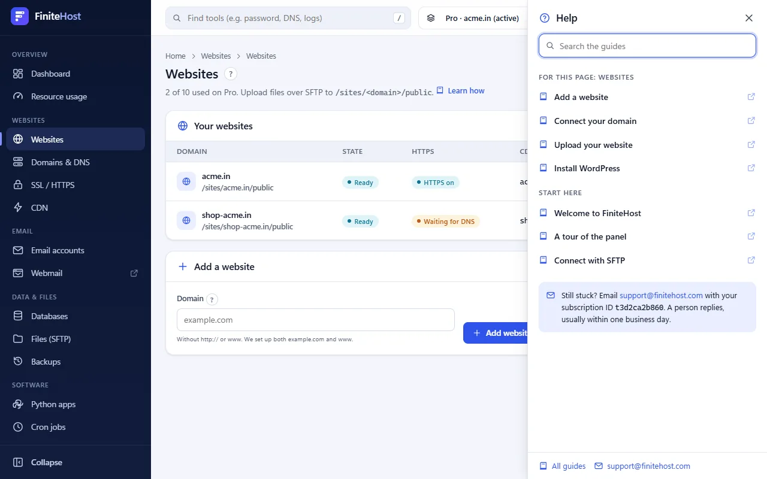
Task: Click the Help panel question-mark icon
Action: tap(544, 18)
